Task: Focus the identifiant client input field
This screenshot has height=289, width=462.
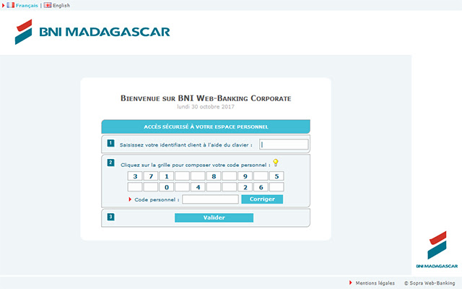Action: (x=284, y=144)
